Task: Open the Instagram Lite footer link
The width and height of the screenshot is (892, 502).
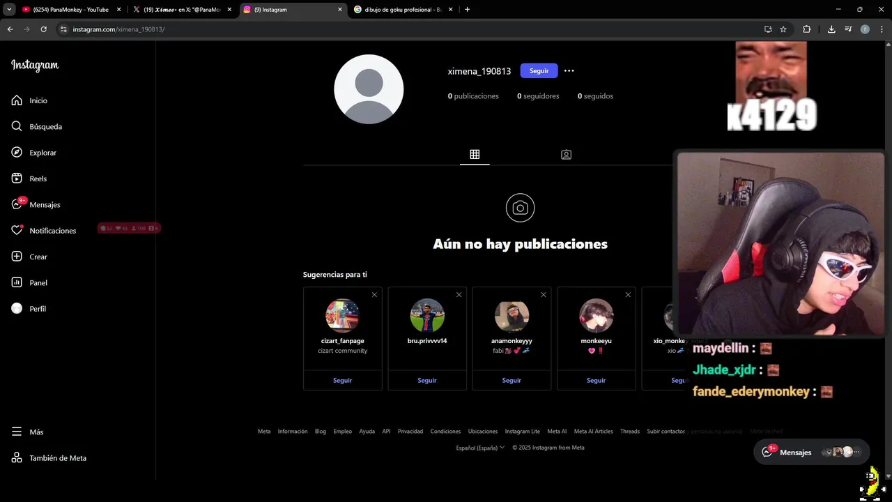Action: tap(523, 431)
